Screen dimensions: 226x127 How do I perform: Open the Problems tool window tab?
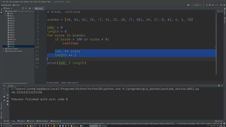tap(21, 121)
